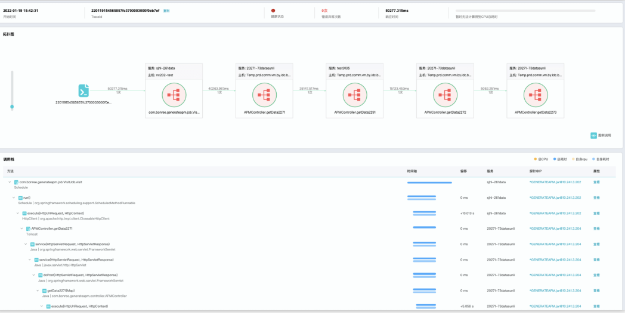
Task: Select the sjhl-261data service node circle icon
Action: coord(174,95)
